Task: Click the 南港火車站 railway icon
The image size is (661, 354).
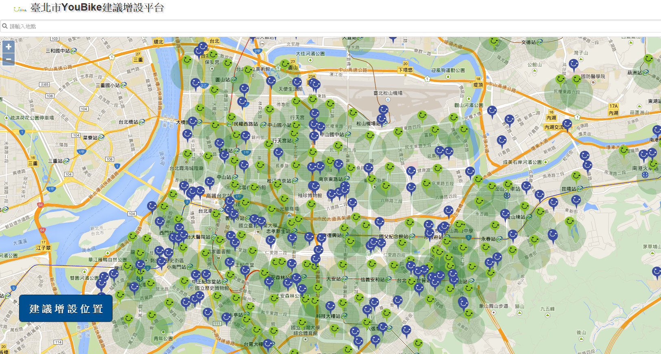Action: pyautogui.click(x=645, y=175)
